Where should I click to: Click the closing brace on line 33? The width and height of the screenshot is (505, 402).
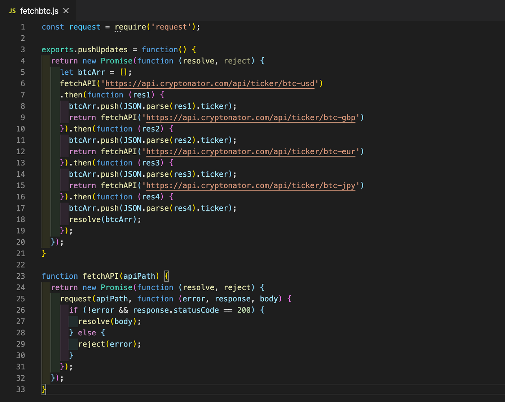pyautogui.click(x=44, y=389)
